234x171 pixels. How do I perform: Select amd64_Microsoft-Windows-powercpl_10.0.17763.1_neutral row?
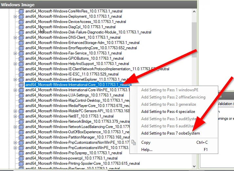tap(71, 158)
